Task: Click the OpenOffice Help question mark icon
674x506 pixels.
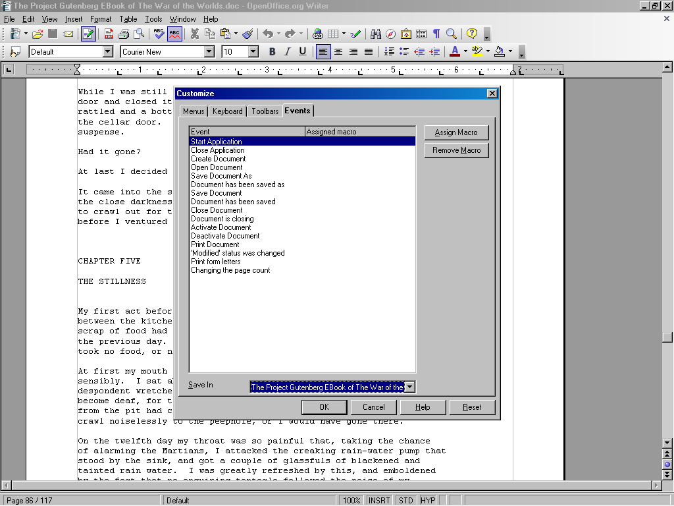Action: pos(472,34)
